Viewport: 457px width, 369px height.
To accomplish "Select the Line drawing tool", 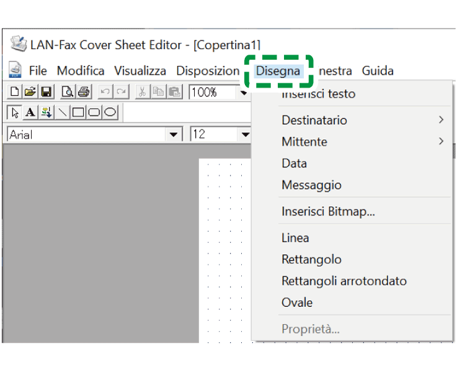I will [x=62, y=112].
